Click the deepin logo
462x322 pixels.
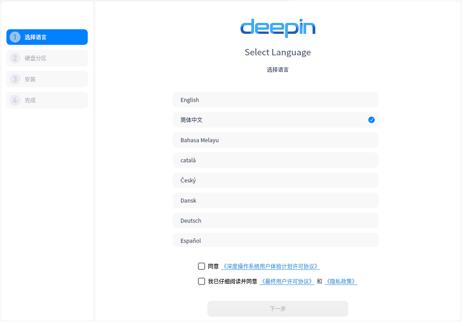(278, 28)
